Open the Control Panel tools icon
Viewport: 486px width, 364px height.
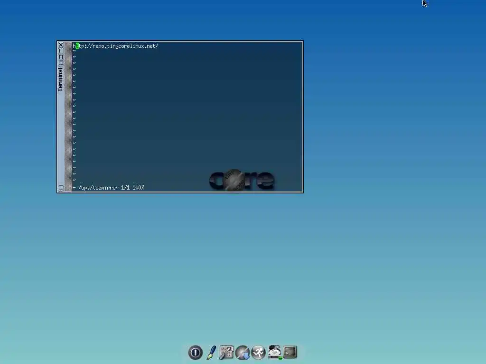(226, 352)
